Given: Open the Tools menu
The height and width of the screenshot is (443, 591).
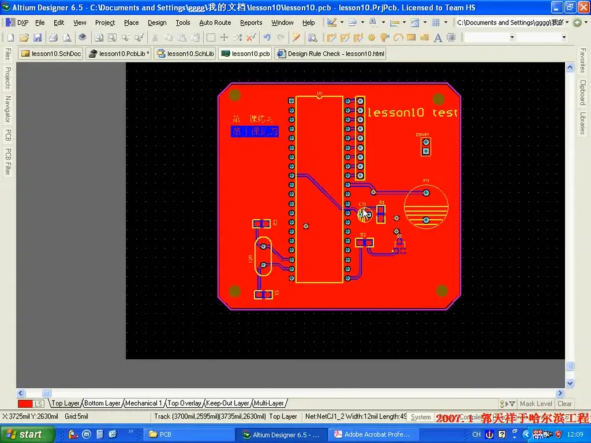Looking at the screenshot, I should (x=183, y=23).
